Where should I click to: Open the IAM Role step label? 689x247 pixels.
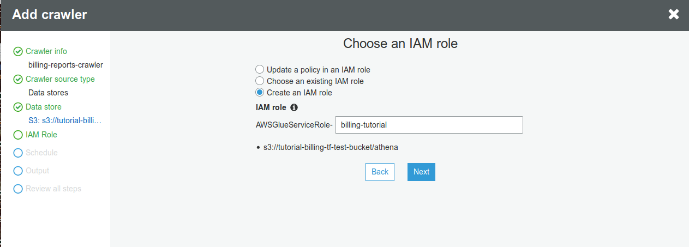click(41, 135)
